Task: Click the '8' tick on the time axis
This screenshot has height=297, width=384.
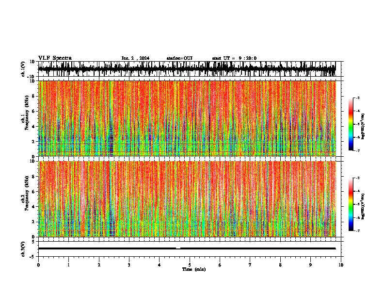Action: (280, 265)
